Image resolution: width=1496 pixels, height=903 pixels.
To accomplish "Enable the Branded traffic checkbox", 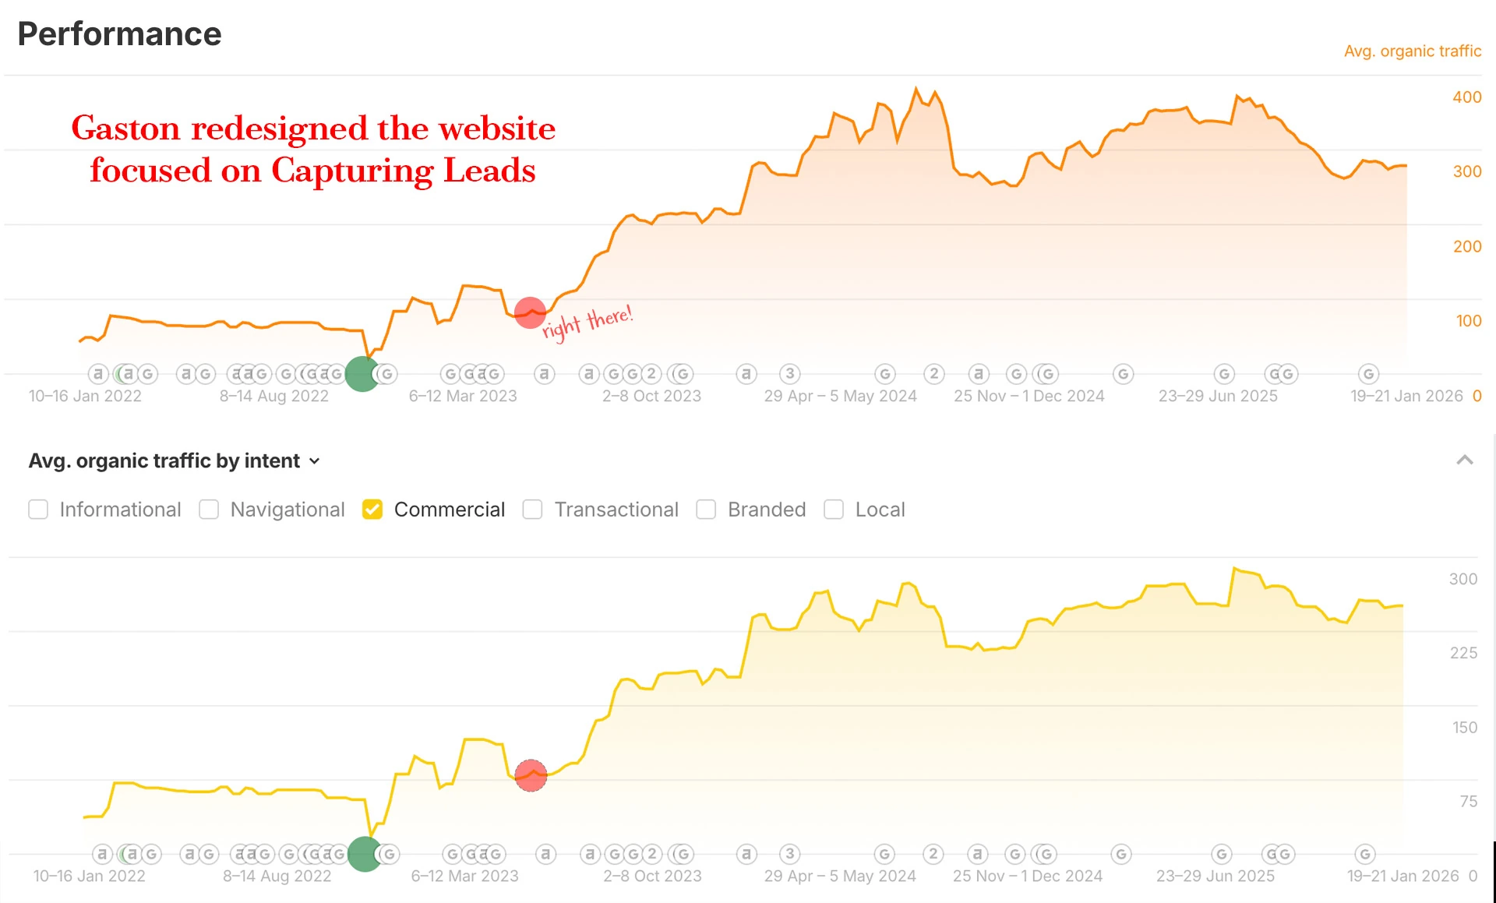I will (707, 510).
